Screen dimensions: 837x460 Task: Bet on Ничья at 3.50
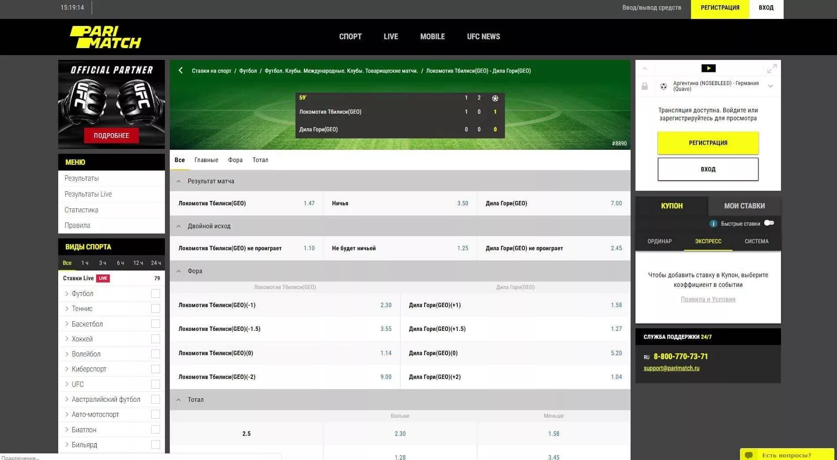coord(400,203)
